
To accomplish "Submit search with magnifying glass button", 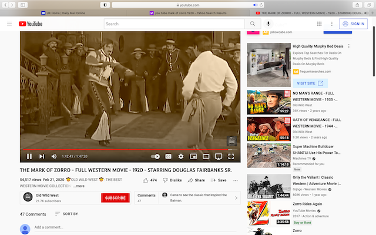I will pyautogui.click(x=253, y=23).
